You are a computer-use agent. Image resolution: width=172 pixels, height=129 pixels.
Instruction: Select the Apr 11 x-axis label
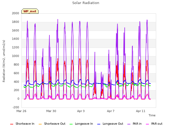[x=141, y=111]
